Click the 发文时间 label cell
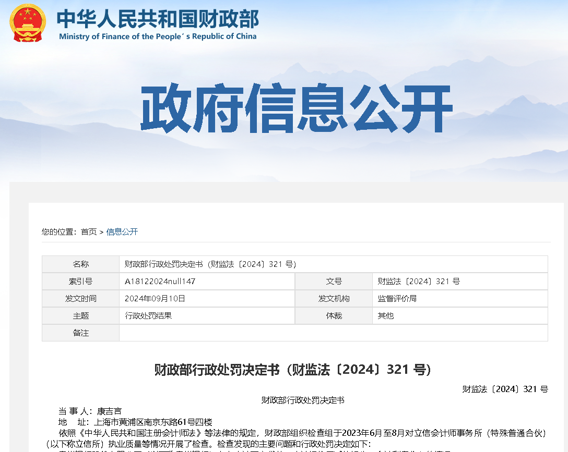Image resolution: width=568 pixels, height=452 pixels. click(81, 299)
